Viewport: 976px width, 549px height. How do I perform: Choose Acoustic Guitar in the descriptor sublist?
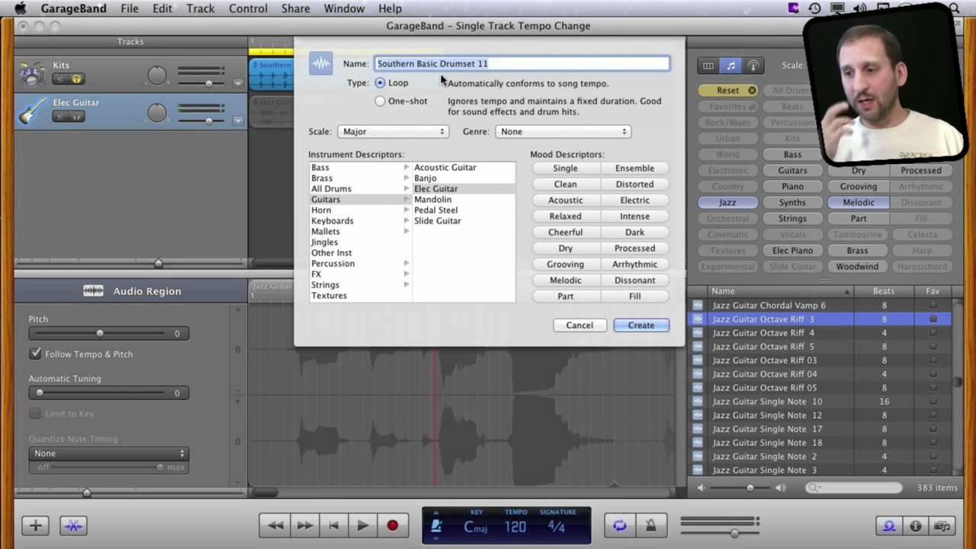point(445,167)
